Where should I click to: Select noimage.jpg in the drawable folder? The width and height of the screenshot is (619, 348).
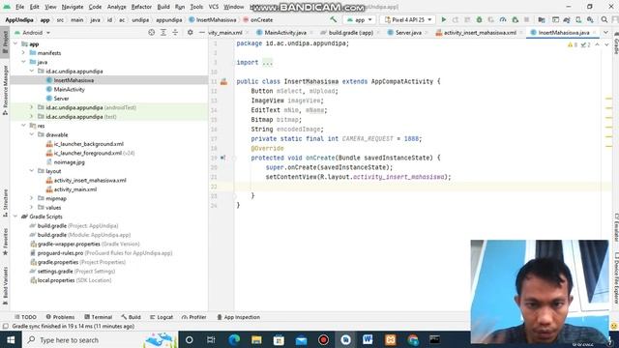click(x=69, y=162)
